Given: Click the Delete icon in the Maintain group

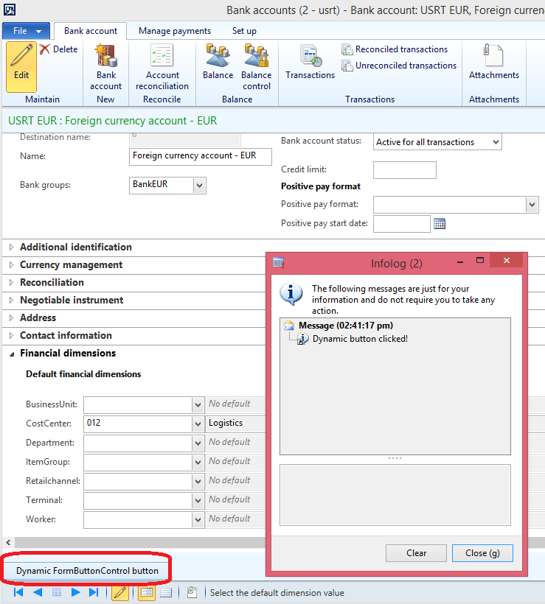Looking at the screenshot, I should (x=58, y=49).
